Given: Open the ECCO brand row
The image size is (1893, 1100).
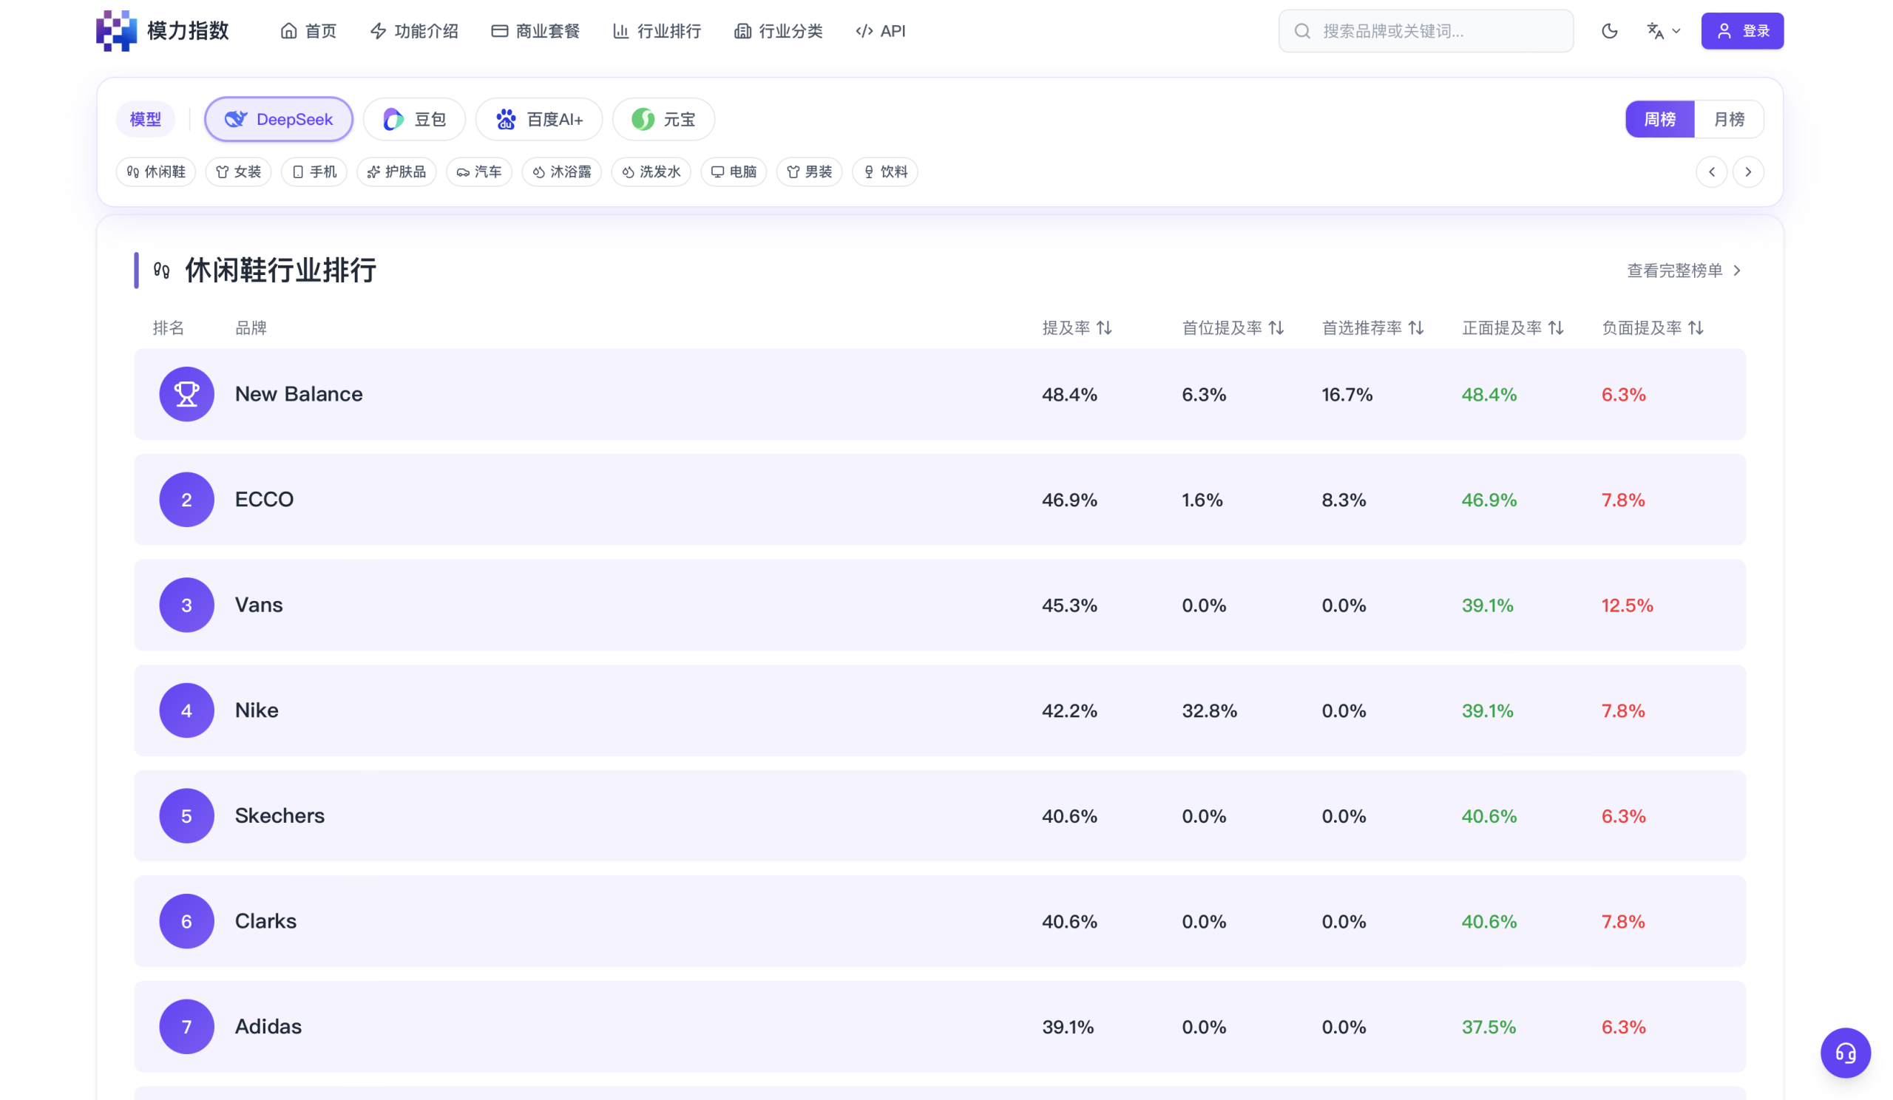Looking at the screenshot, I should 940,499.
